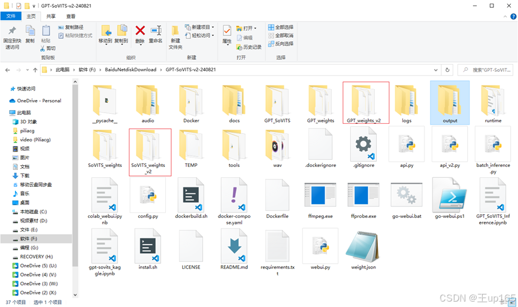Open the Copy to ribbon button
This screenshot has height=307, width=518.
pyautogui.click(x=121, y=34)
